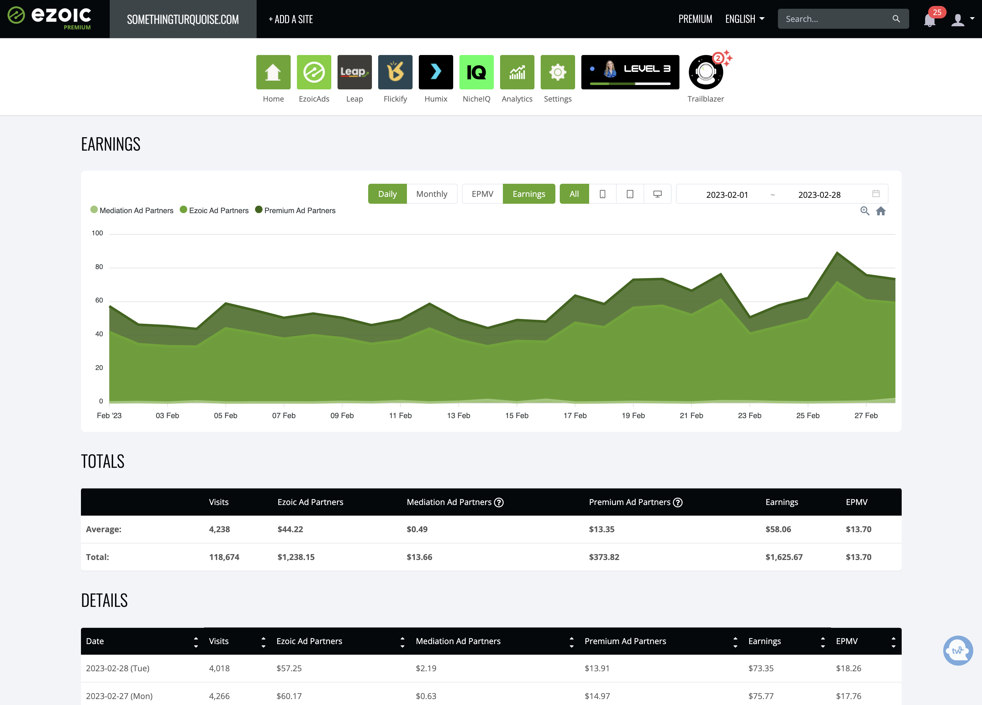Screen dimensions: 982x705
Task: Open the Humix app icon
Action: point(436,72)
